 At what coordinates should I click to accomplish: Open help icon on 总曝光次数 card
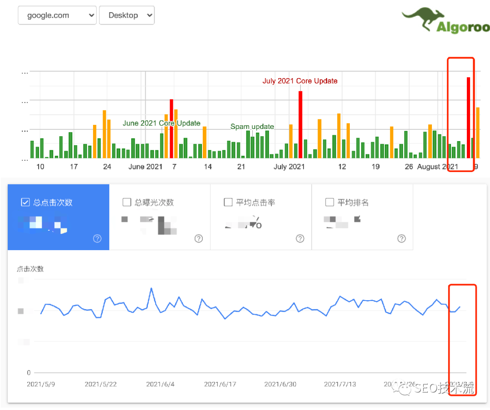click(x=198, y=238)
